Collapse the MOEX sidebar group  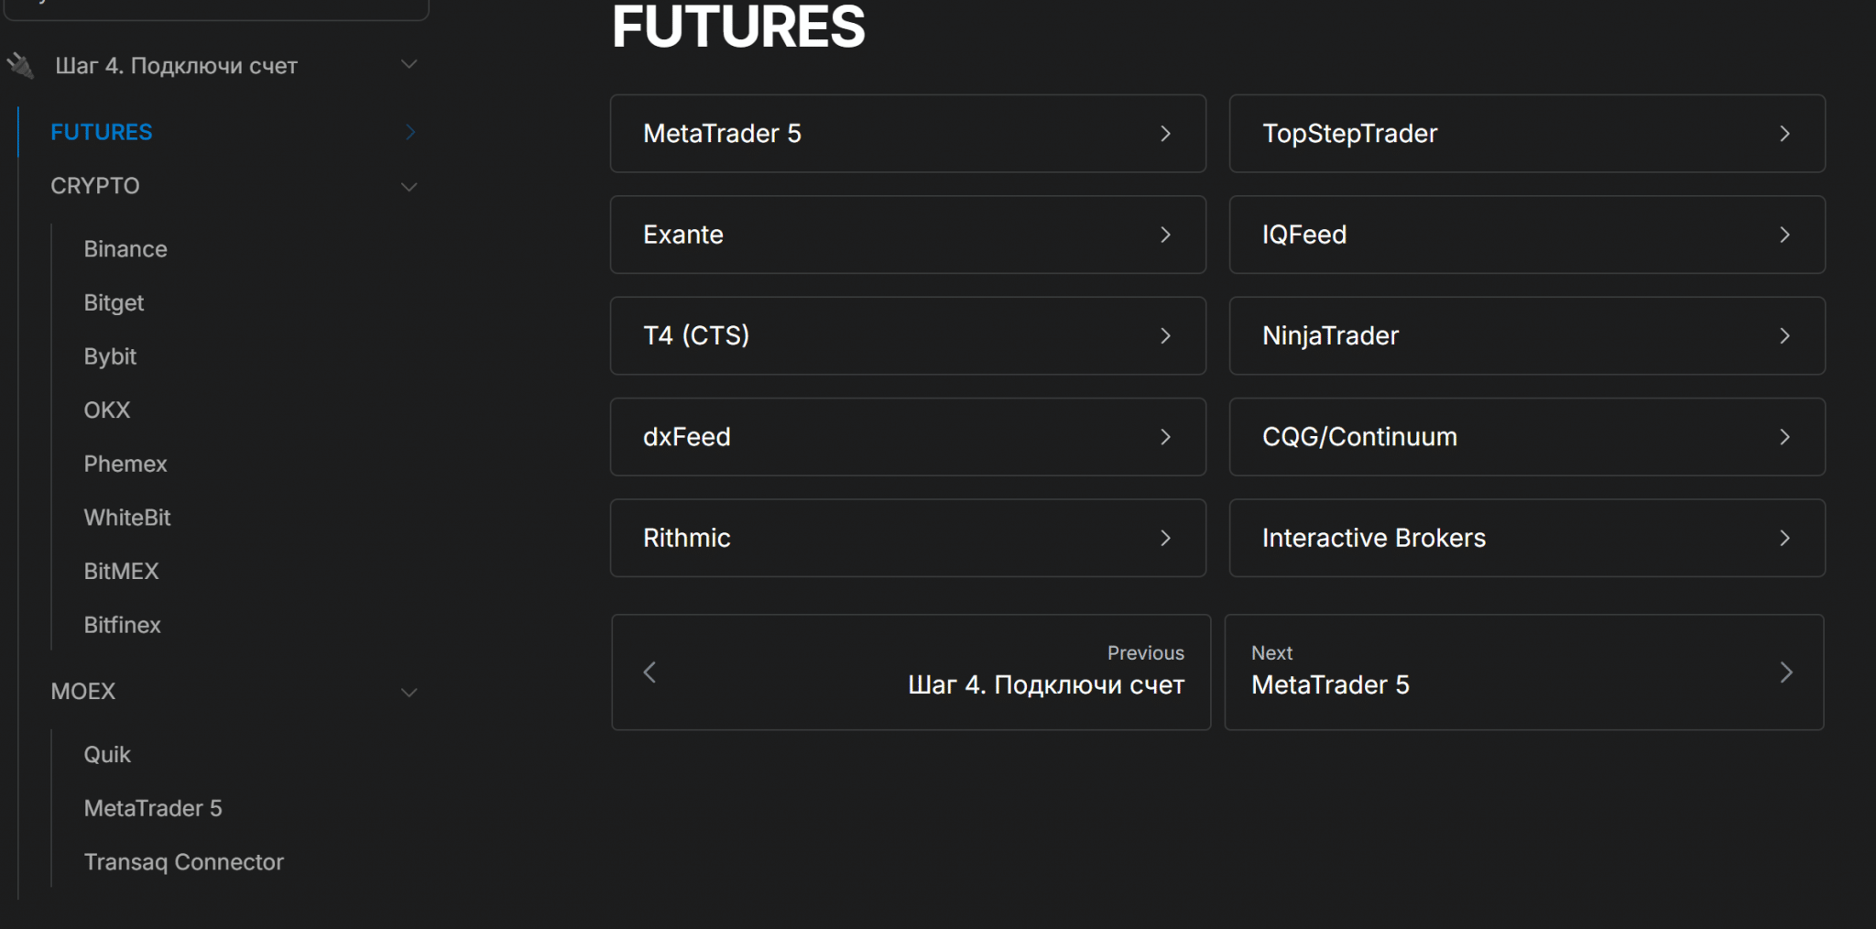[x=409, y=693]
